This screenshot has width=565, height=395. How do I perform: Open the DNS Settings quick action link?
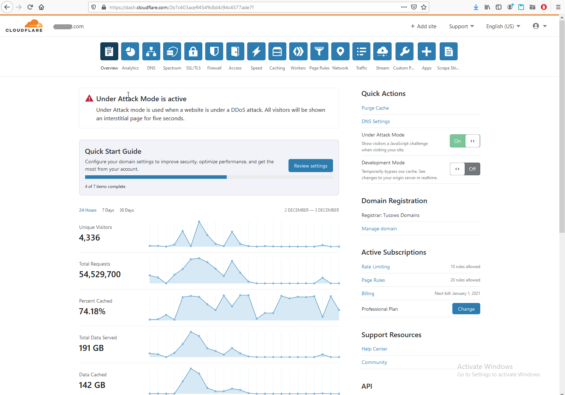click(x=376, y=121)
